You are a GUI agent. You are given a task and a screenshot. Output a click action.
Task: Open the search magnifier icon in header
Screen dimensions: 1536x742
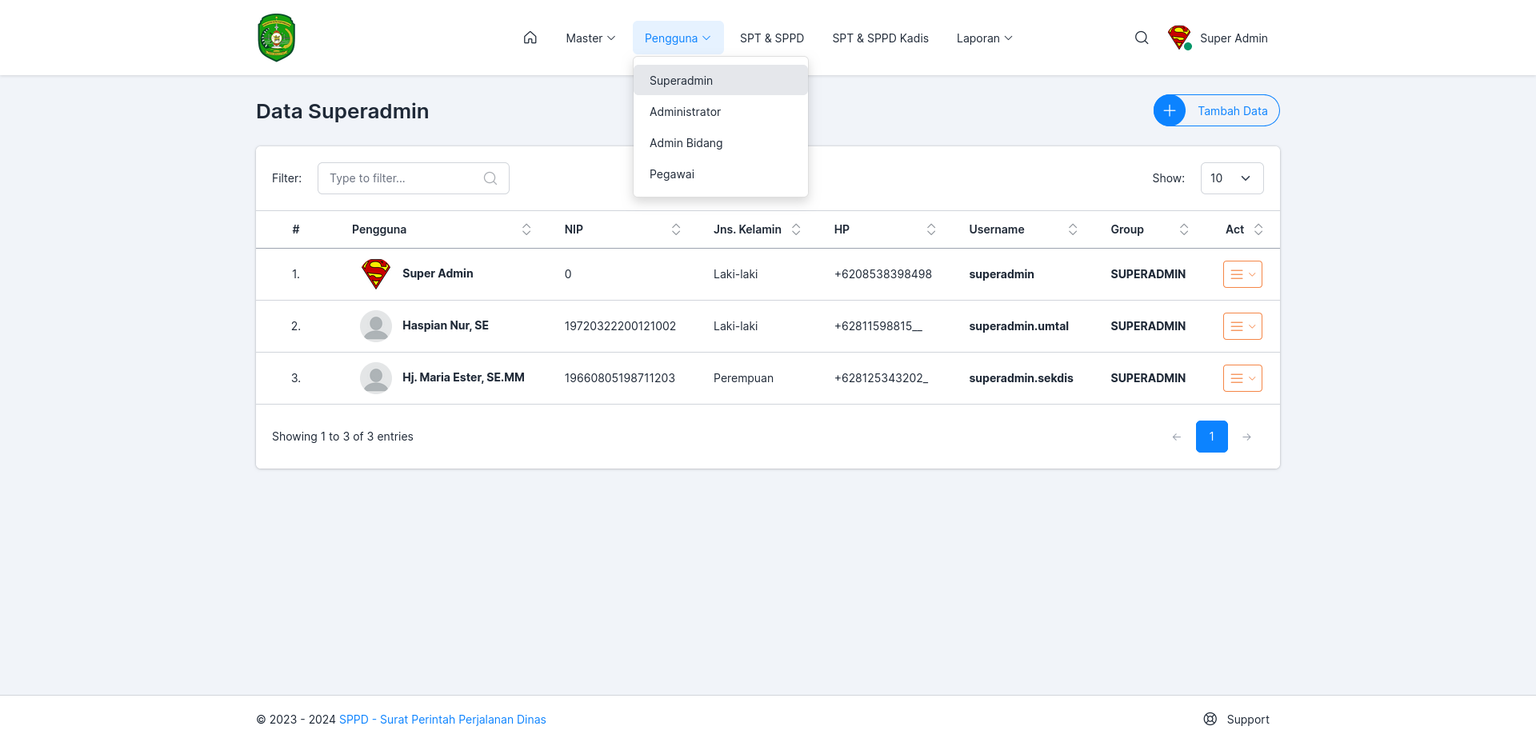click(1142, 38)
